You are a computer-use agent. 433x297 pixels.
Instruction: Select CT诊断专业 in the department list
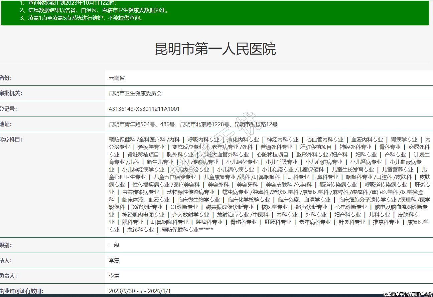pos(184,207)
